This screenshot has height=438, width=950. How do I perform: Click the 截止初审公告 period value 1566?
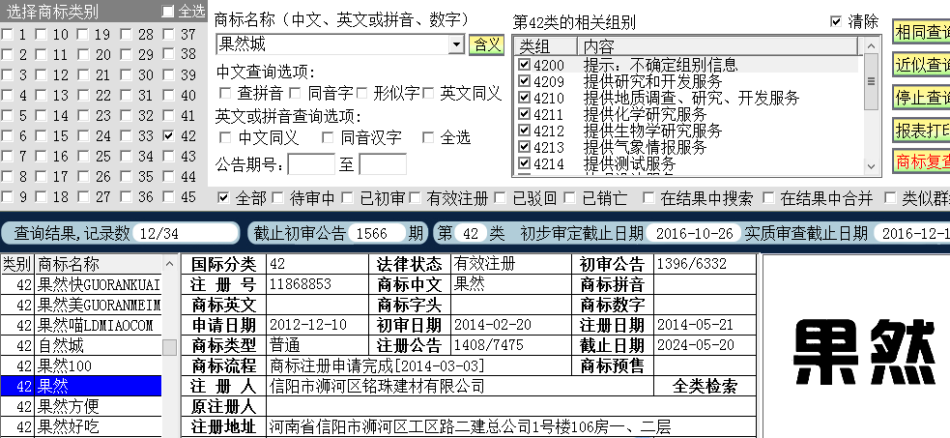click(x=376, y=233)
